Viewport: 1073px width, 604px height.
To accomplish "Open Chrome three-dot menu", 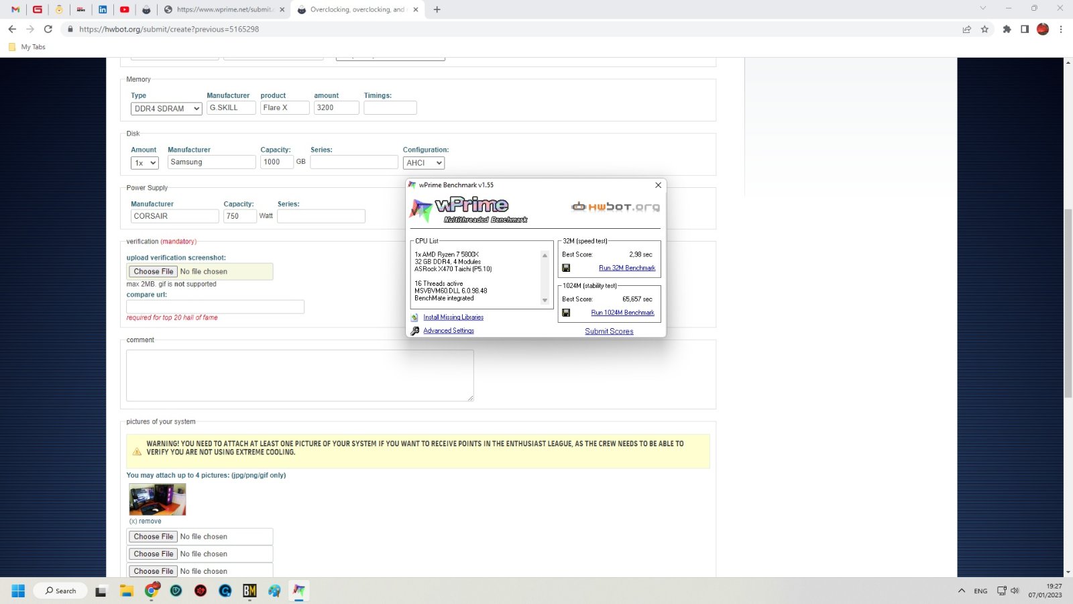I will [x=1061, y=29].
